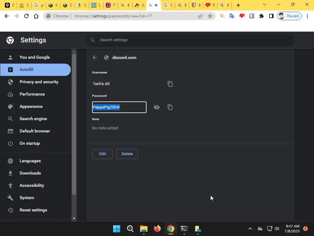Go to Accessibility settings
This screenshot has width=314, height=236.
coord(36,185)
